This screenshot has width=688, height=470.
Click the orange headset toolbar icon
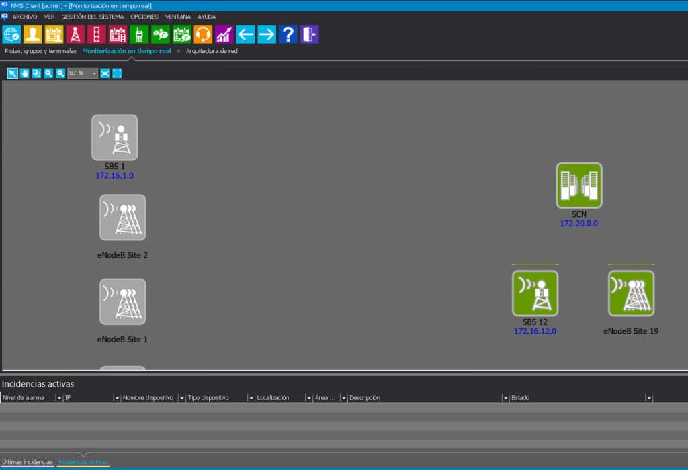[x=203, y=34]
